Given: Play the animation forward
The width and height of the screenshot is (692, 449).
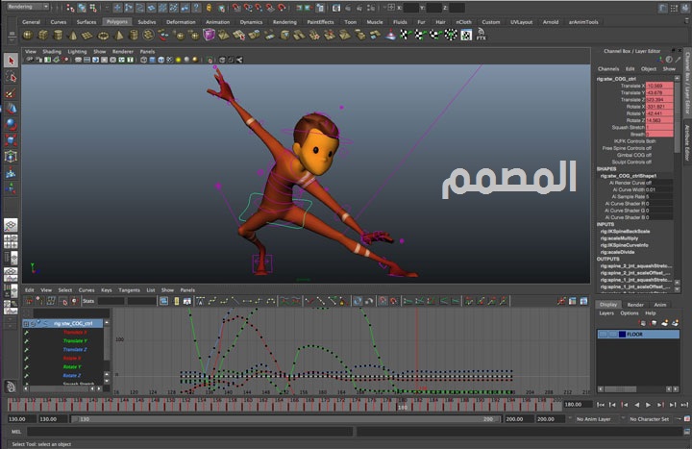Looking at the screenshot, I should [648, 405].
